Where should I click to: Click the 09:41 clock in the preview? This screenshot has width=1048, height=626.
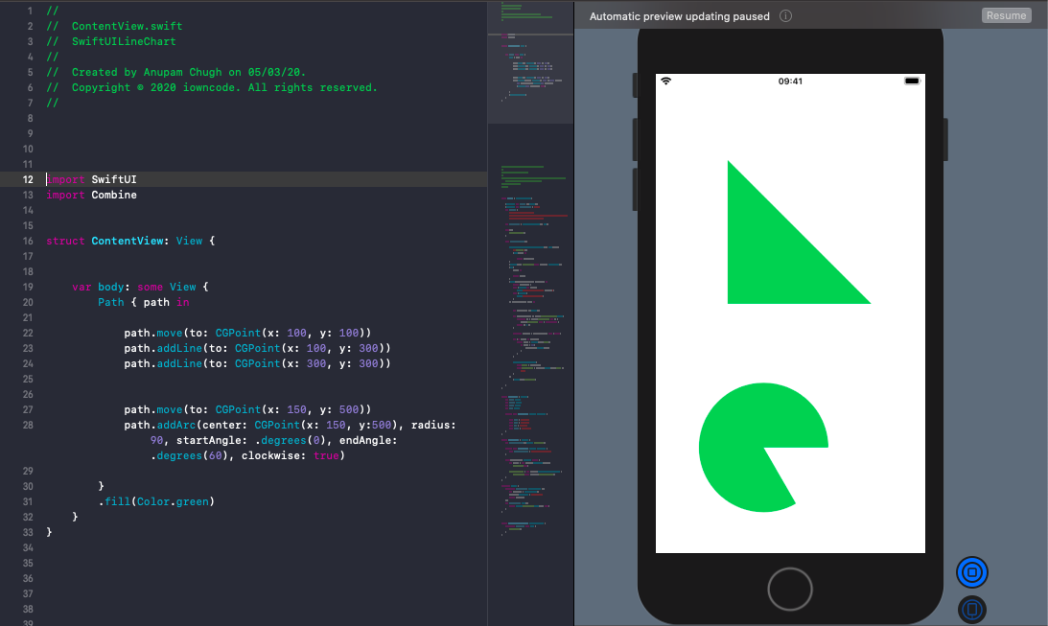point(790,81)
